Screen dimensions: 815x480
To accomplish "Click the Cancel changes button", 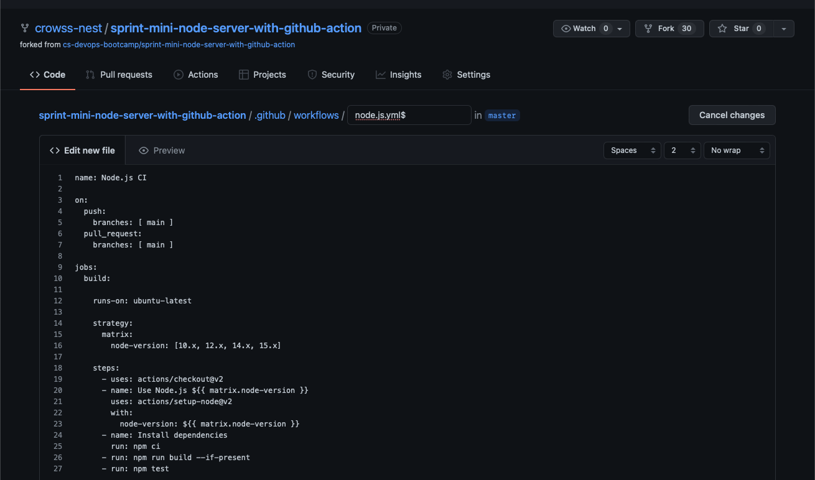I will 732,115.
